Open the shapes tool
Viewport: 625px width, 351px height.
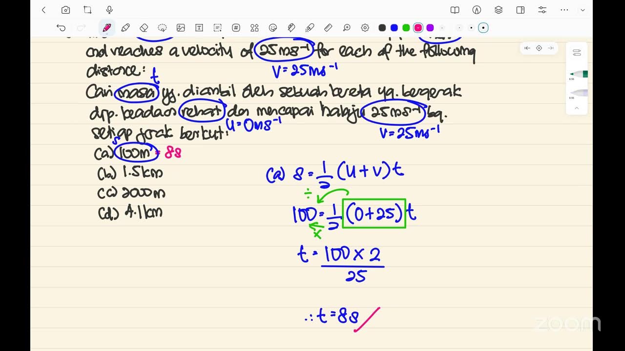(254, 28)
